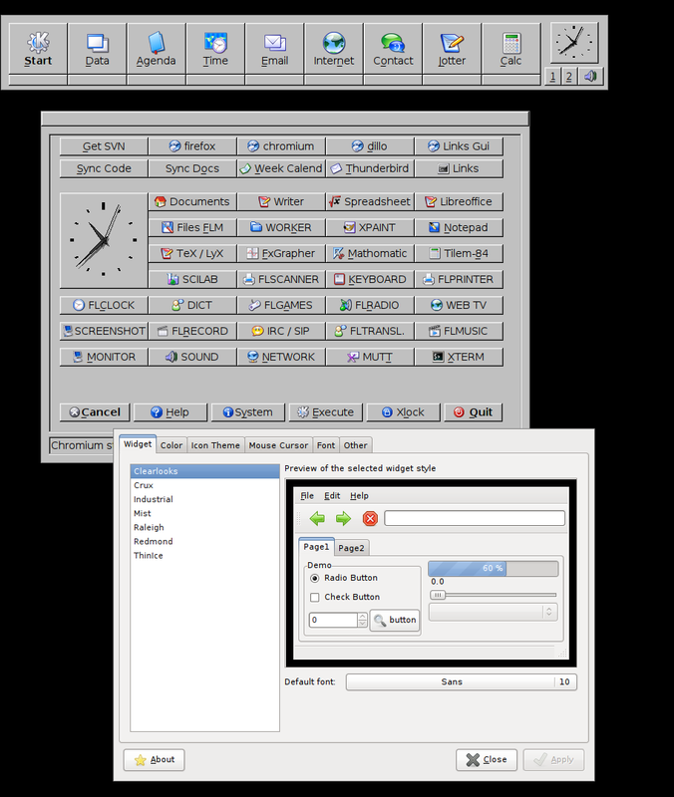Open WEB TV
Image resolution: width=674 pixels, height=797 pixels.
click(x=459, y=306)
